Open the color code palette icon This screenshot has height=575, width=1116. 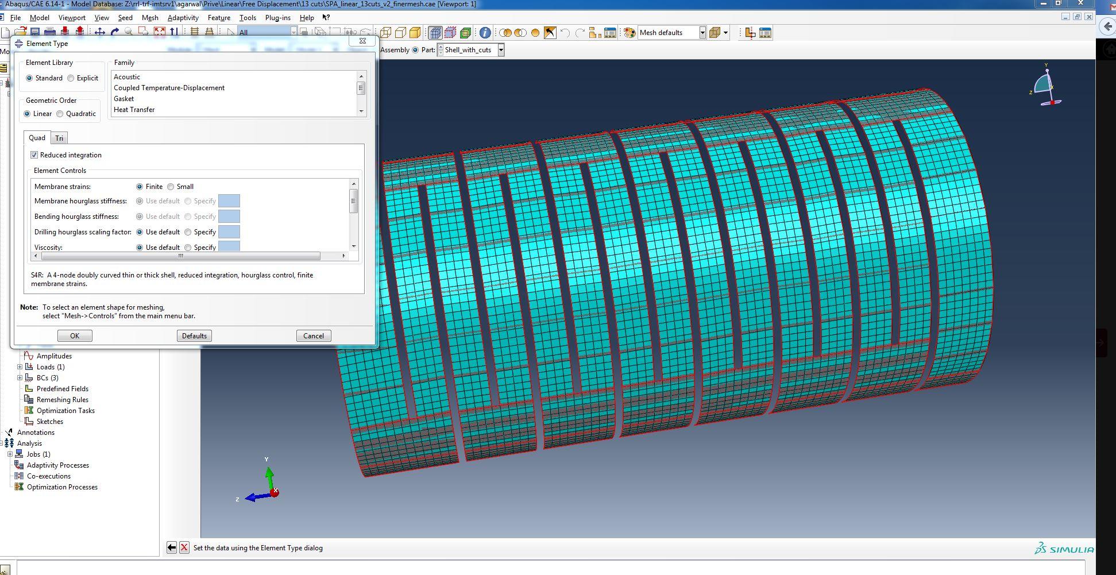pos(630,33)
